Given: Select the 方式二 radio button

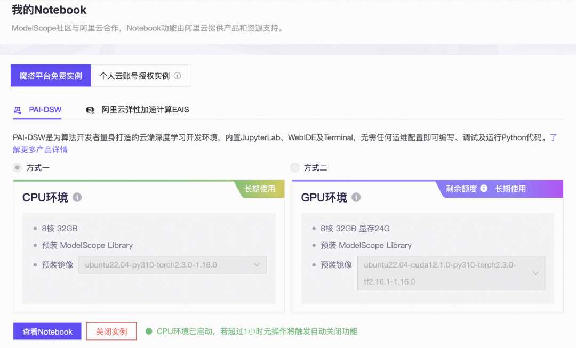Looking at the screenshot, I should pyautogui.click(x=295, y=168).
